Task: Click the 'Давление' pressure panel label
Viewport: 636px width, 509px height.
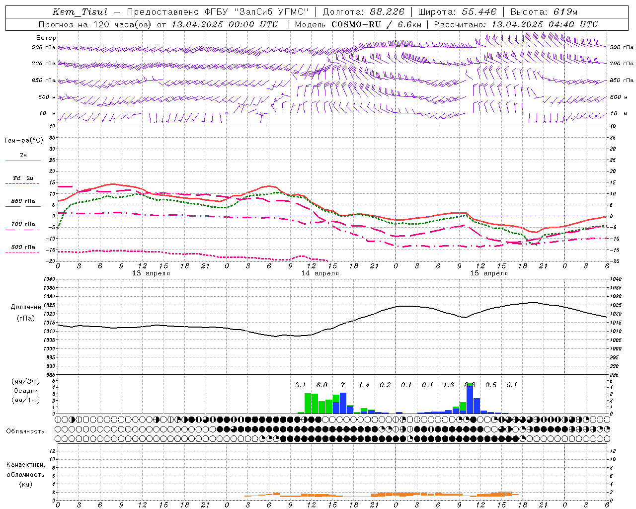Action: click(26, 307)
